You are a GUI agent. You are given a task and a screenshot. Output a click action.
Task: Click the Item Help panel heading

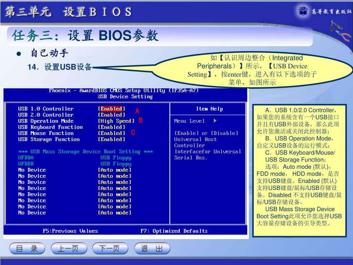point(209,109)
